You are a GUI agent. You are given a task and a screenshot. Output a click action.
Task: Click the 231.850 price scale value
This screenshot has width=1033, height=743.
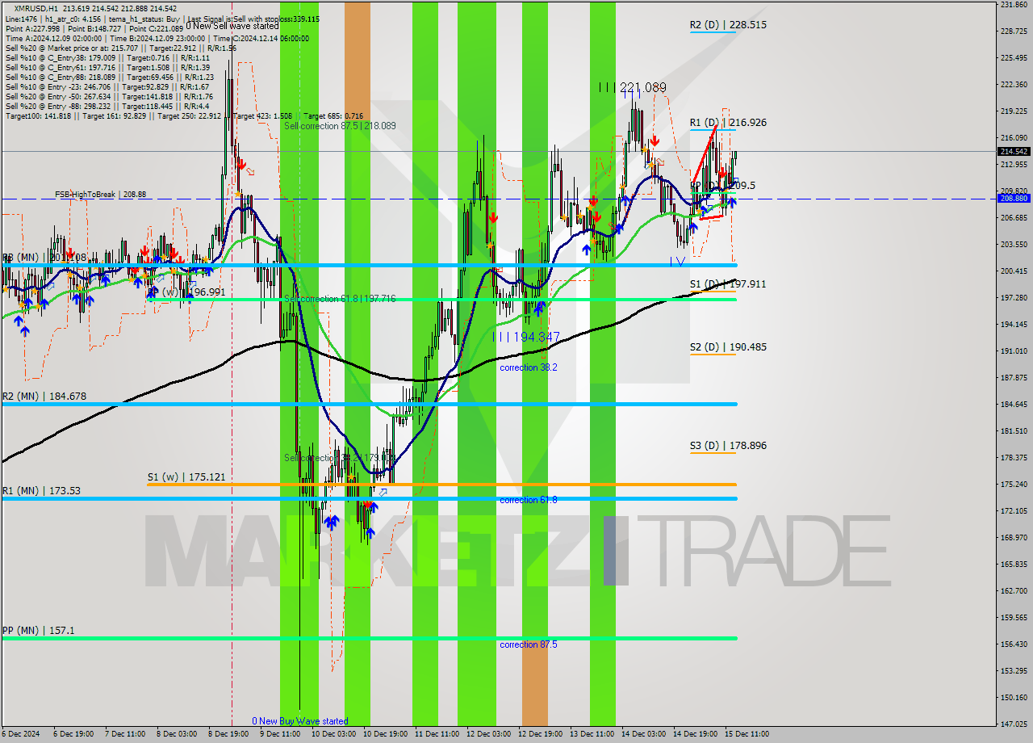[x=1014, y=5]
